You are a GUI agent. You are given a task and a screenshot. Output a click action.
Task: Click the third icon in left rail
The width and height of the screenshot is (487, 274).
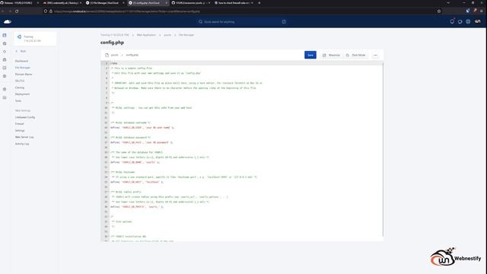[5, 52]
